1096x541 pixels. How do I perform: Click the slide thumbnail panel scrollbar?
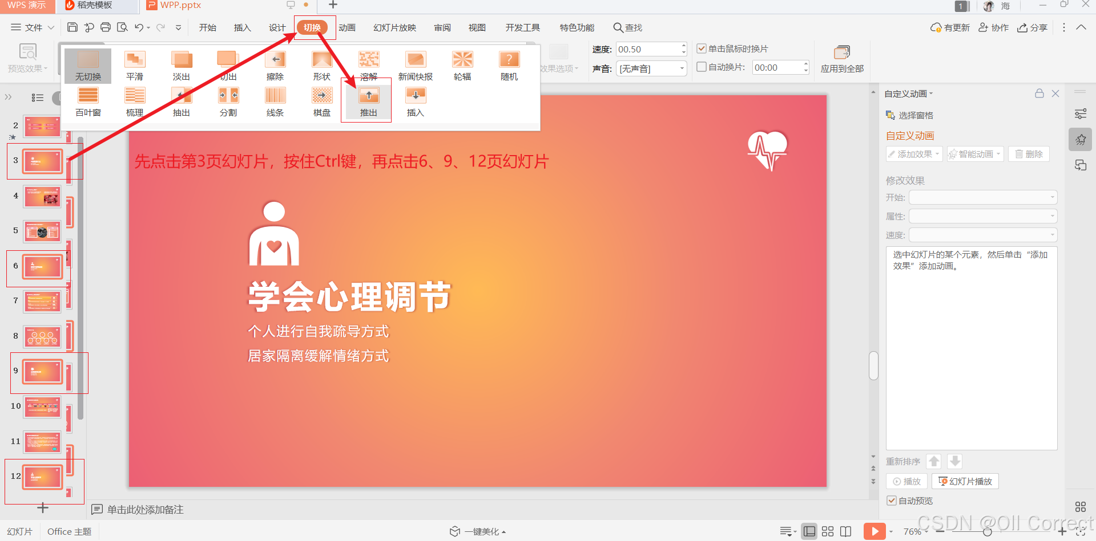80,279
